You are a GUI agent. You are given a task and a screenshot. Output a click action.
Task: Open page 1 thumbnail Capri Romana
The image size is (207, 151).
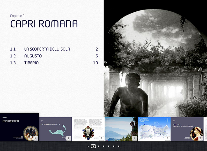(x=19, y=127)
